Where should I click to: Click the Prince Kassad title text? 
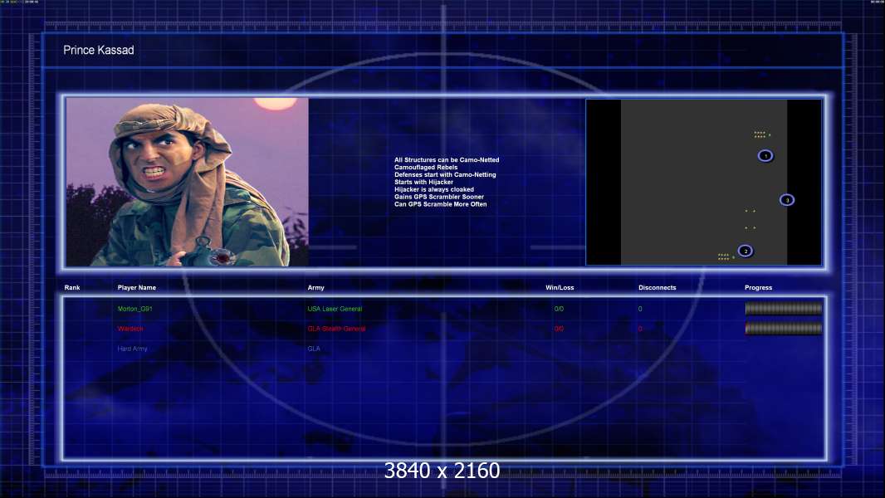[x=99, y=50]
